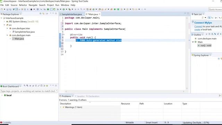Click the editor vertical scrollbar
Viewport: 222px width, 125px height.
point(187,53)
